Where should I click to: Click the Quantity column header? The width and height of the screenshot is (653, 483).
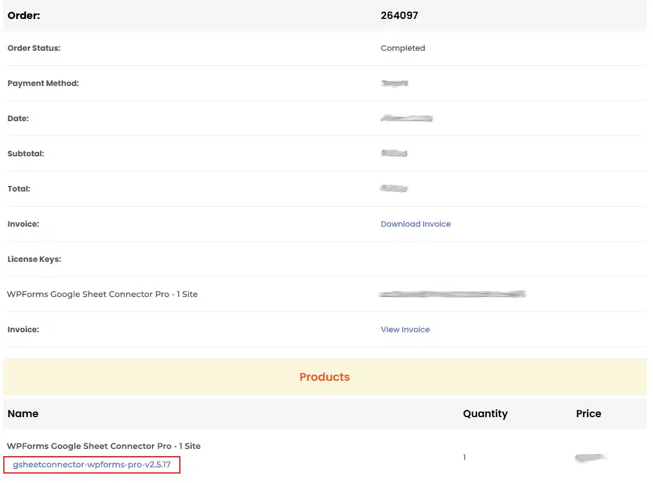[x=485, y=413]
